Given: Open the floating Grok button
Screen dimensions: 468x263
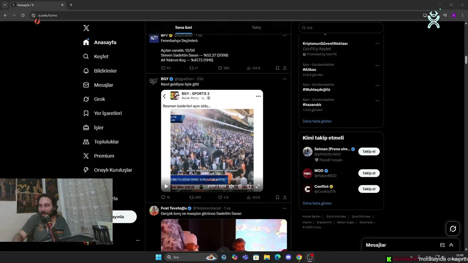Looking at the screenshot, I should pos(453,229).
